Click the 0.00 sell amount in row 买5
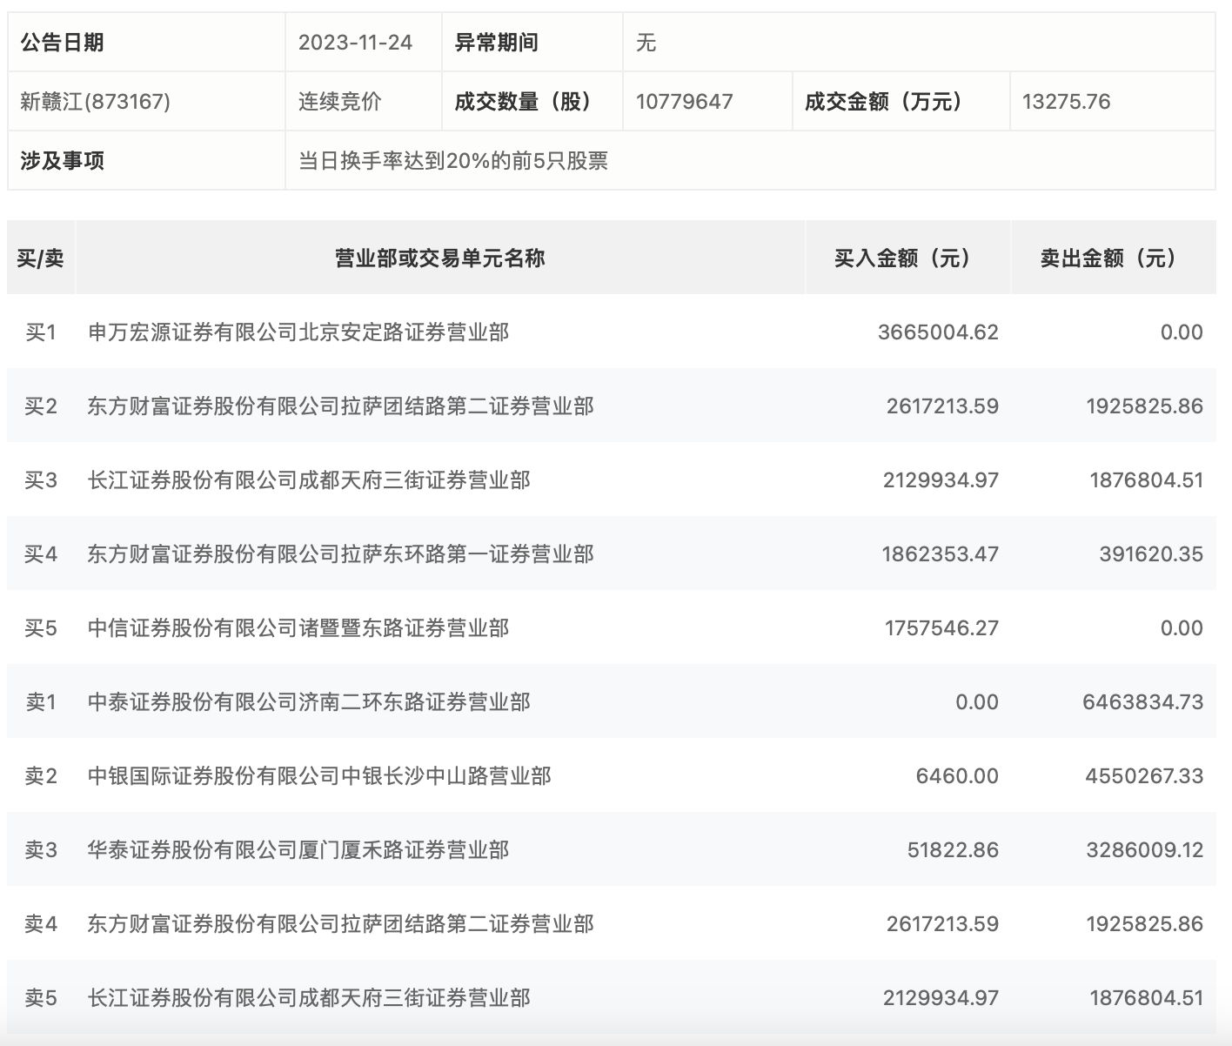Viewport: 1232px width, 1046px height. point(1182,627)
